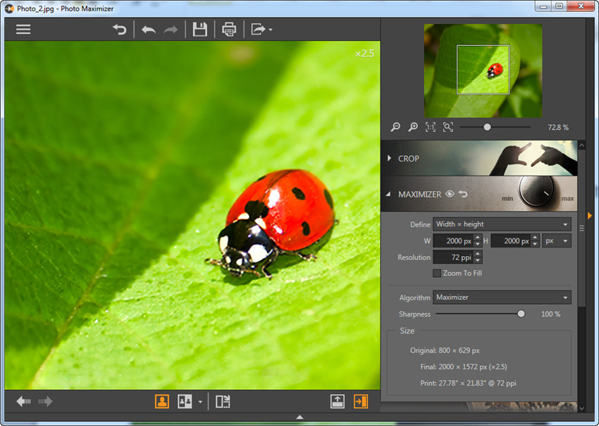The image size is (599, 426).
Task: Open the px units dropdown
Action: [557, 241]
